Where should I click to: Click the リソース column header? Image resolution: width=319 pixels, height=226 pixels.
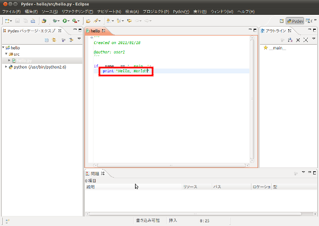click(x=197, y=187)
